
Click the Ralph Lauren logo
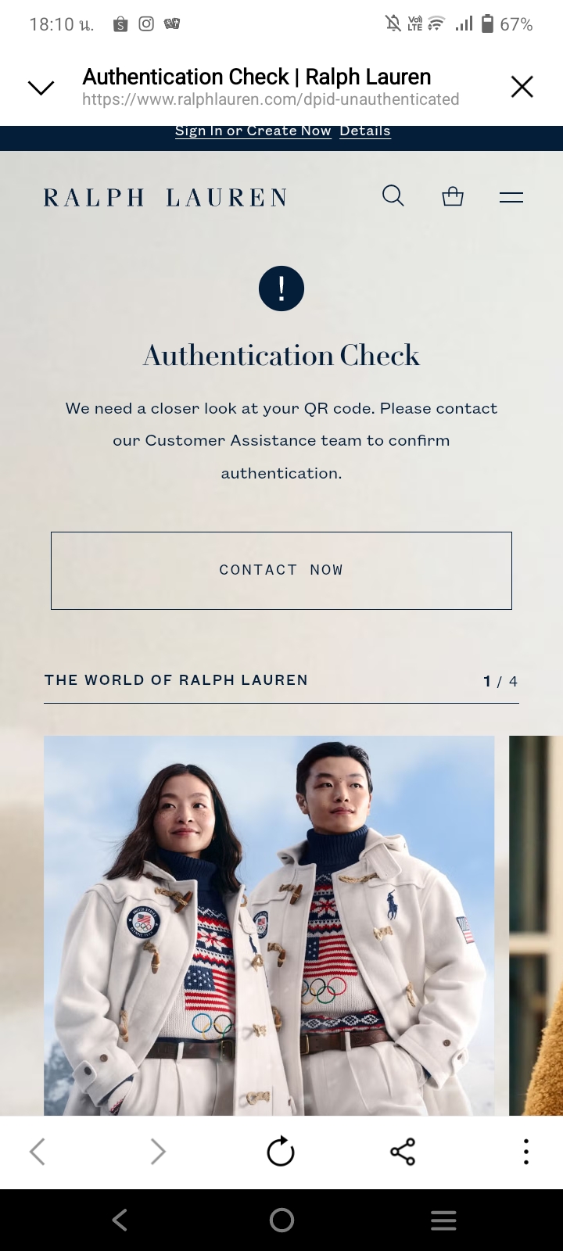[x=166, y=198]
